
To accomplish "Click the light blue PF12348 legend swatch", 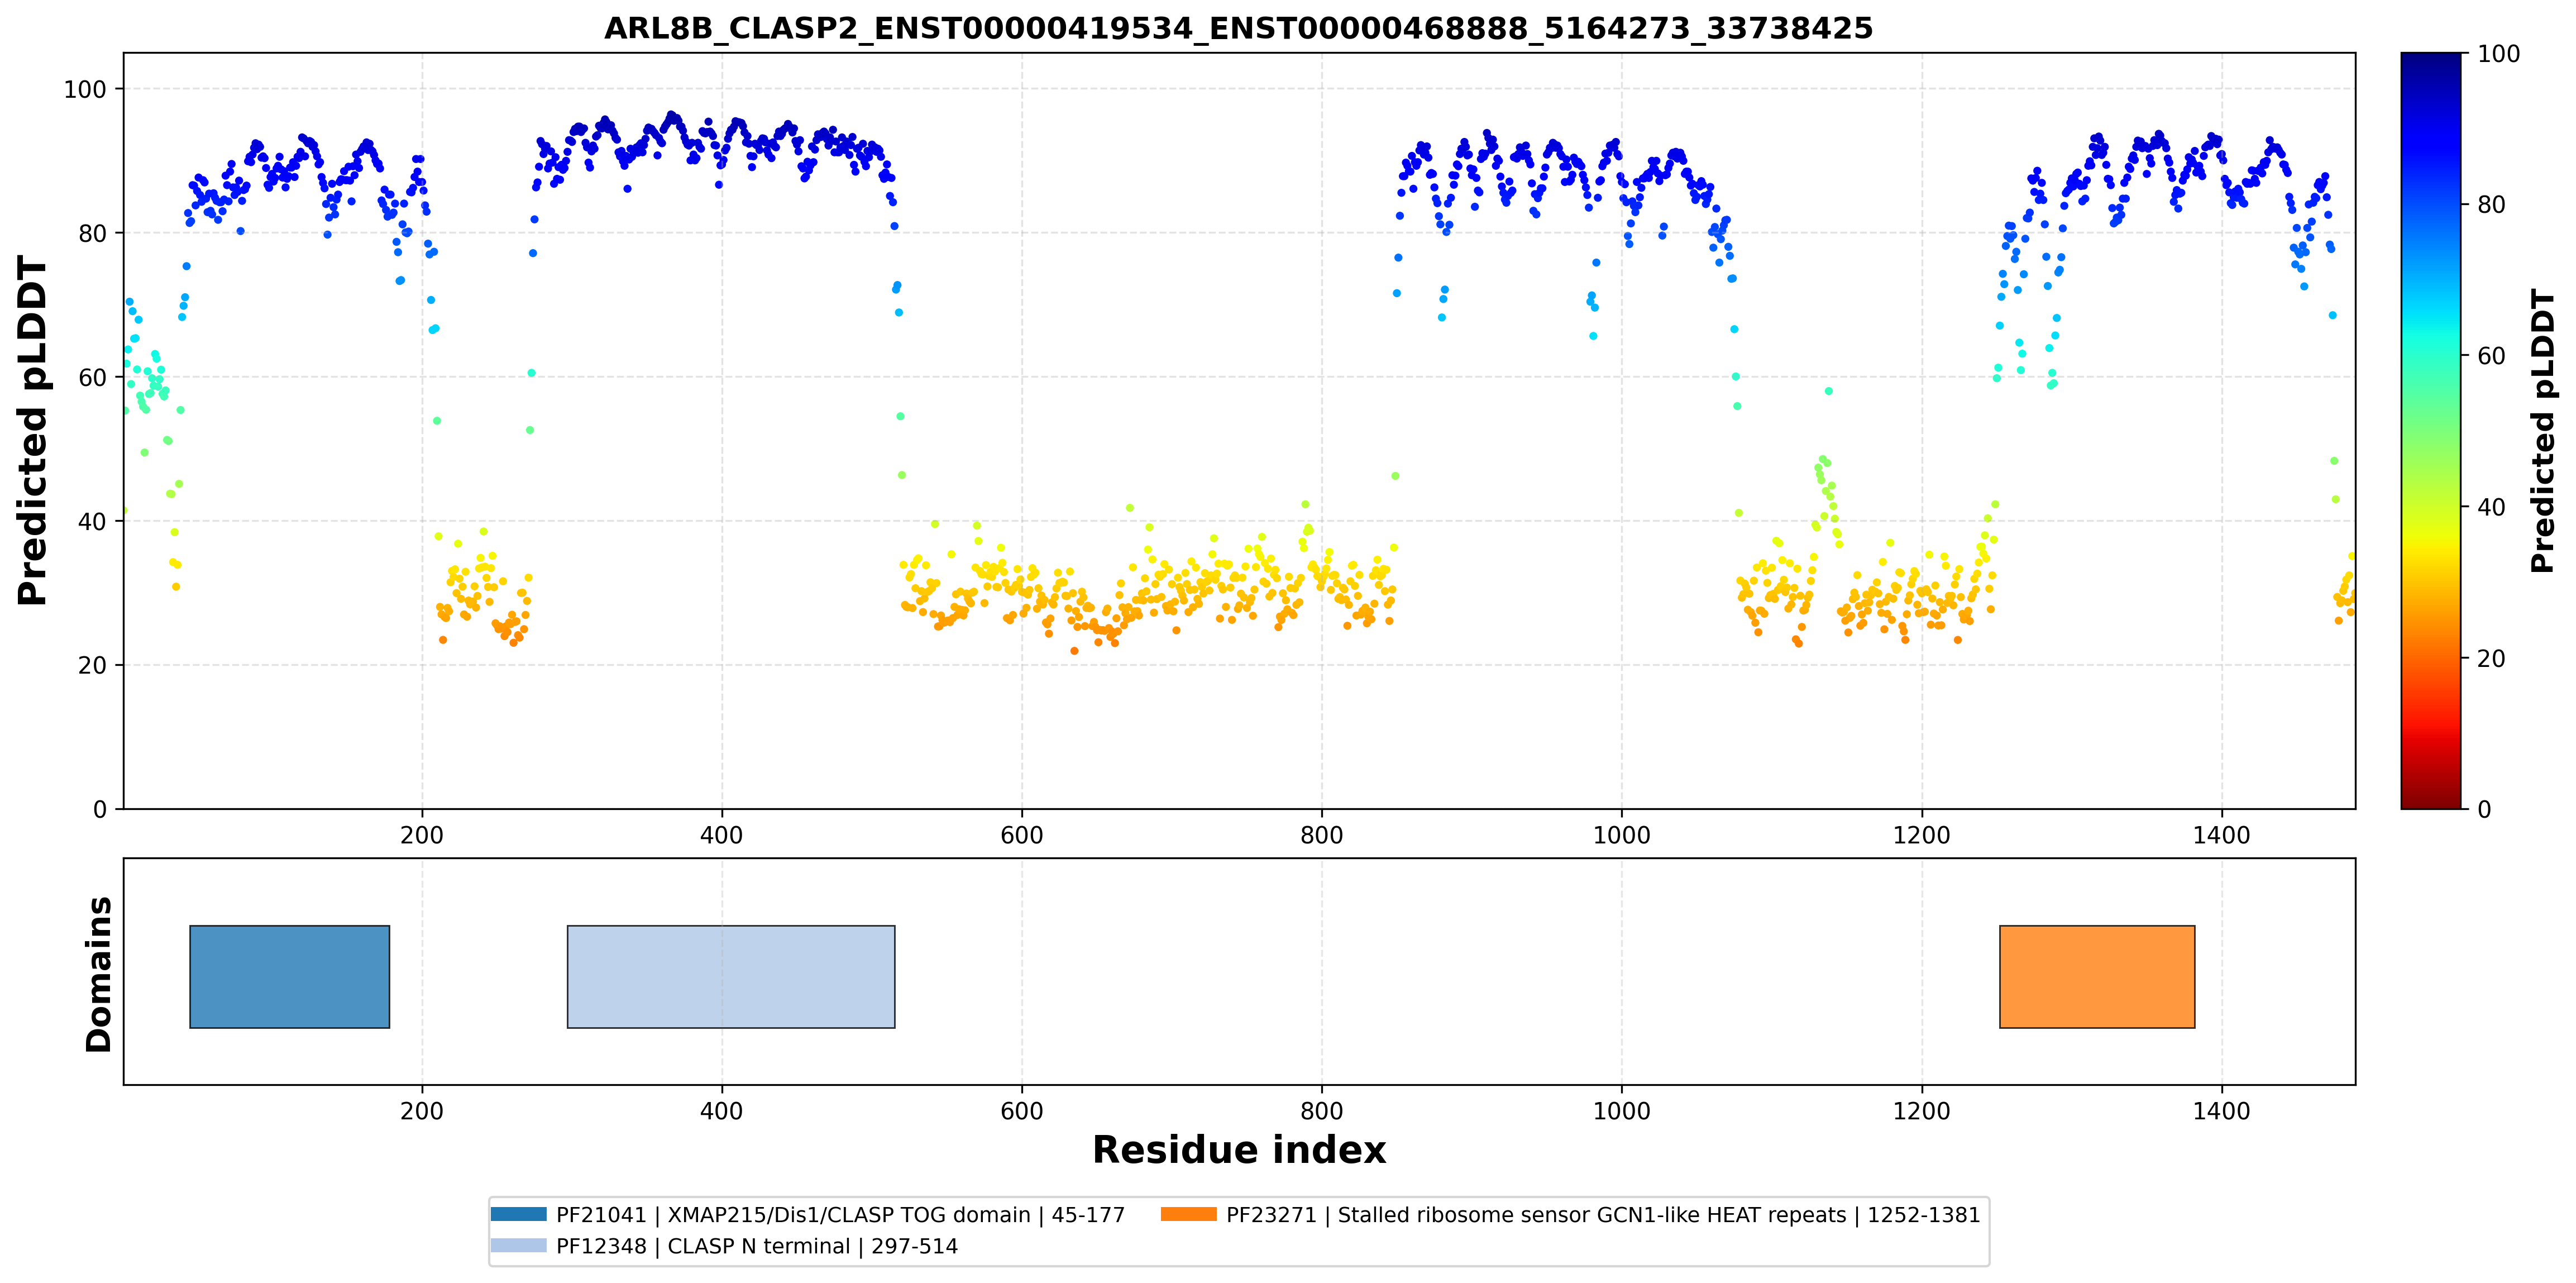I will tap(519, 1245).
